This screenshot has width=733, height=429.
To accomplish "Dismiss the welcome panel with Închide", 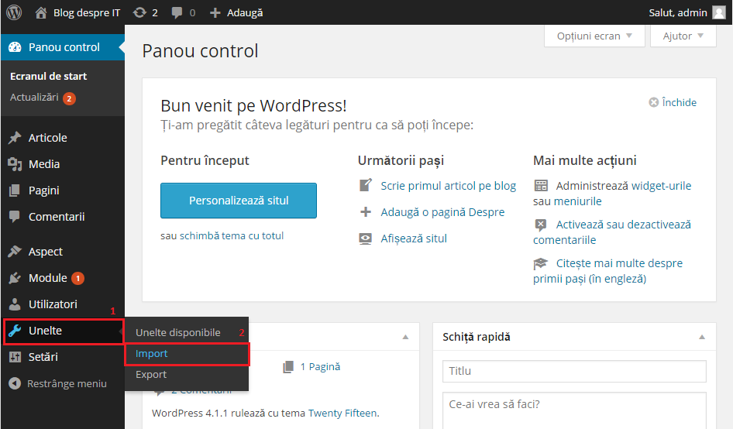I will 673,102.
